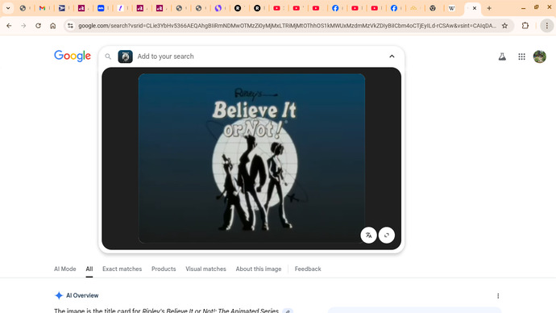Open Search Labs flask icon
Screen dimensions: 556x313
[x=502, y=56]
